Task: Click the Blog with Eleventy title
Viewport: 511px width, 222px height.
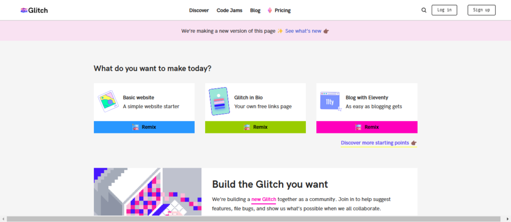Action: coord(367,98)
